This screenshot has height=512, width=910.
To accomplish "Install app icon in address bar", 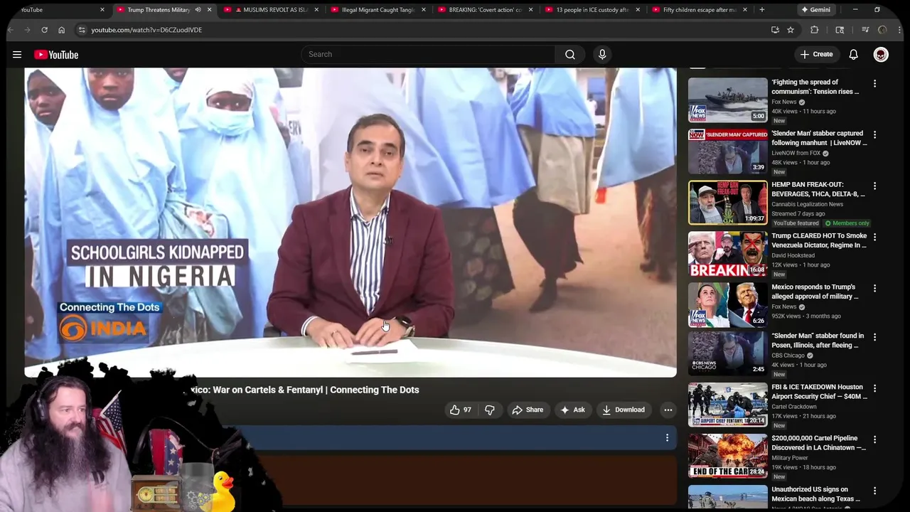I will pyautogui.click(x=775, y=30).
